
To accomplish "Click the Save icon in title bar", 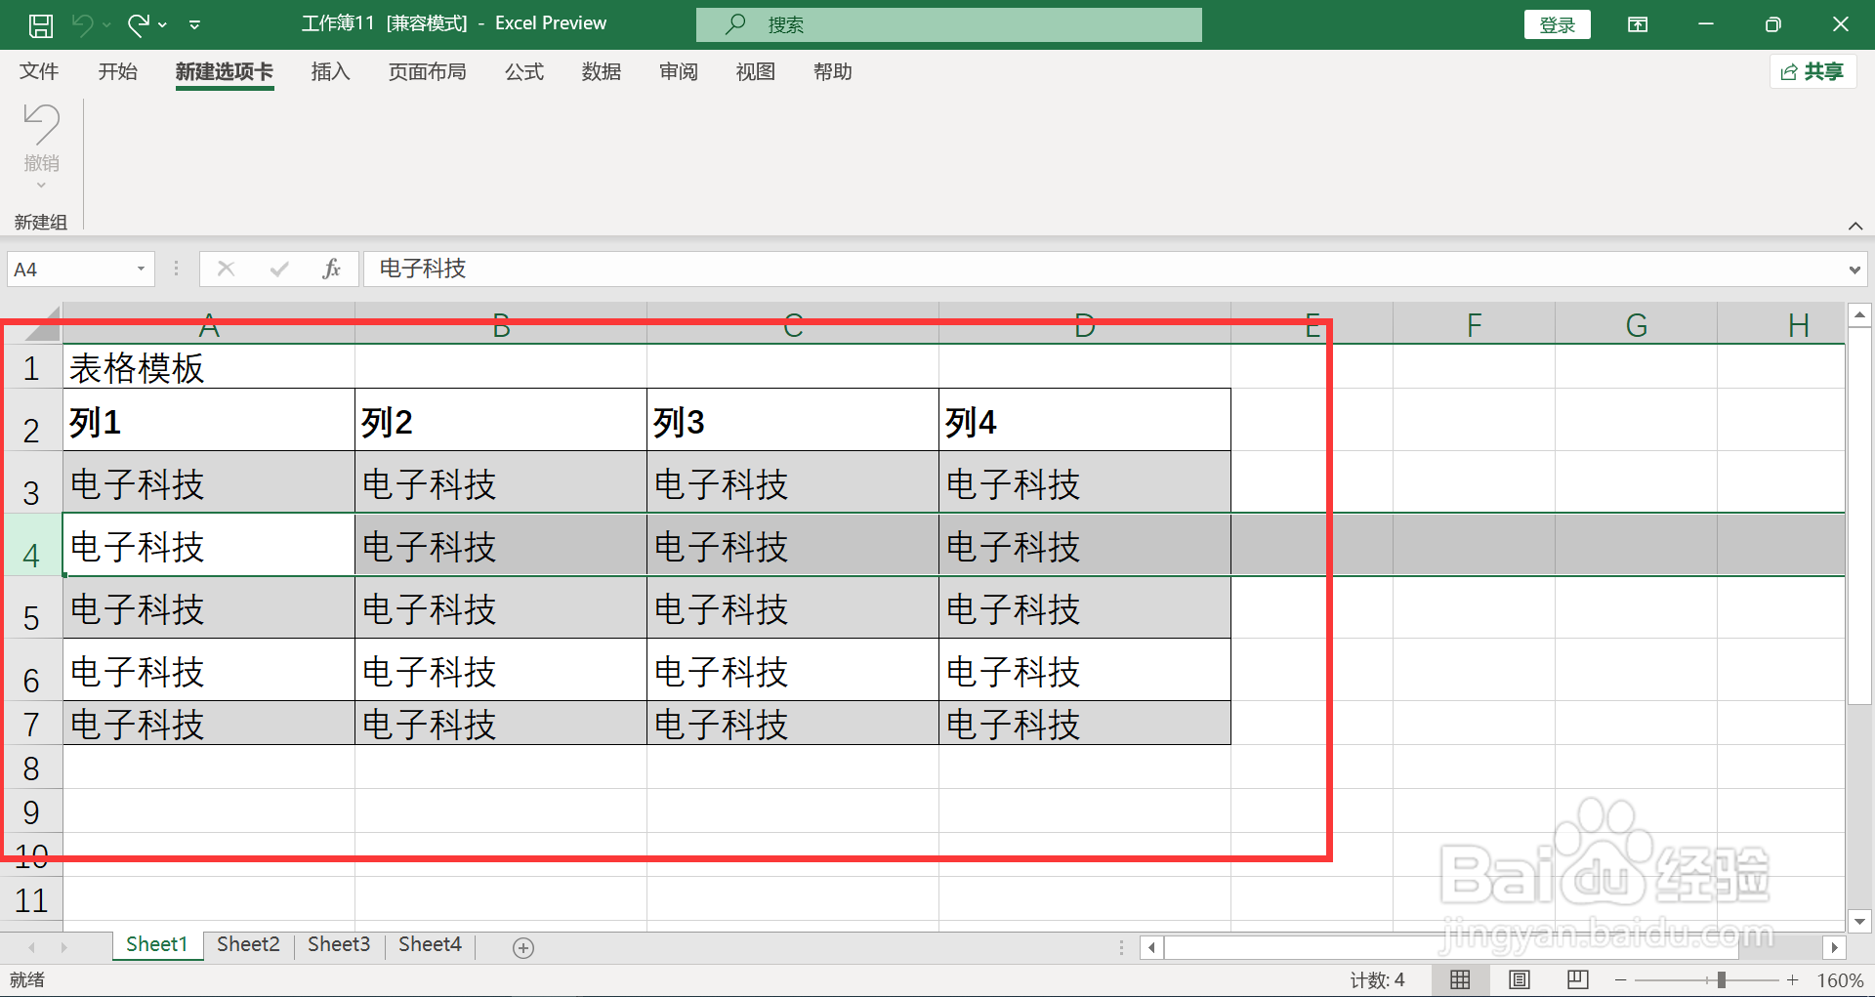I will point(41,24).
